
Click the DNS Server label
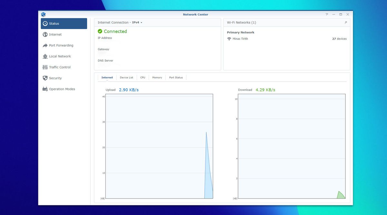pos(105,61)
